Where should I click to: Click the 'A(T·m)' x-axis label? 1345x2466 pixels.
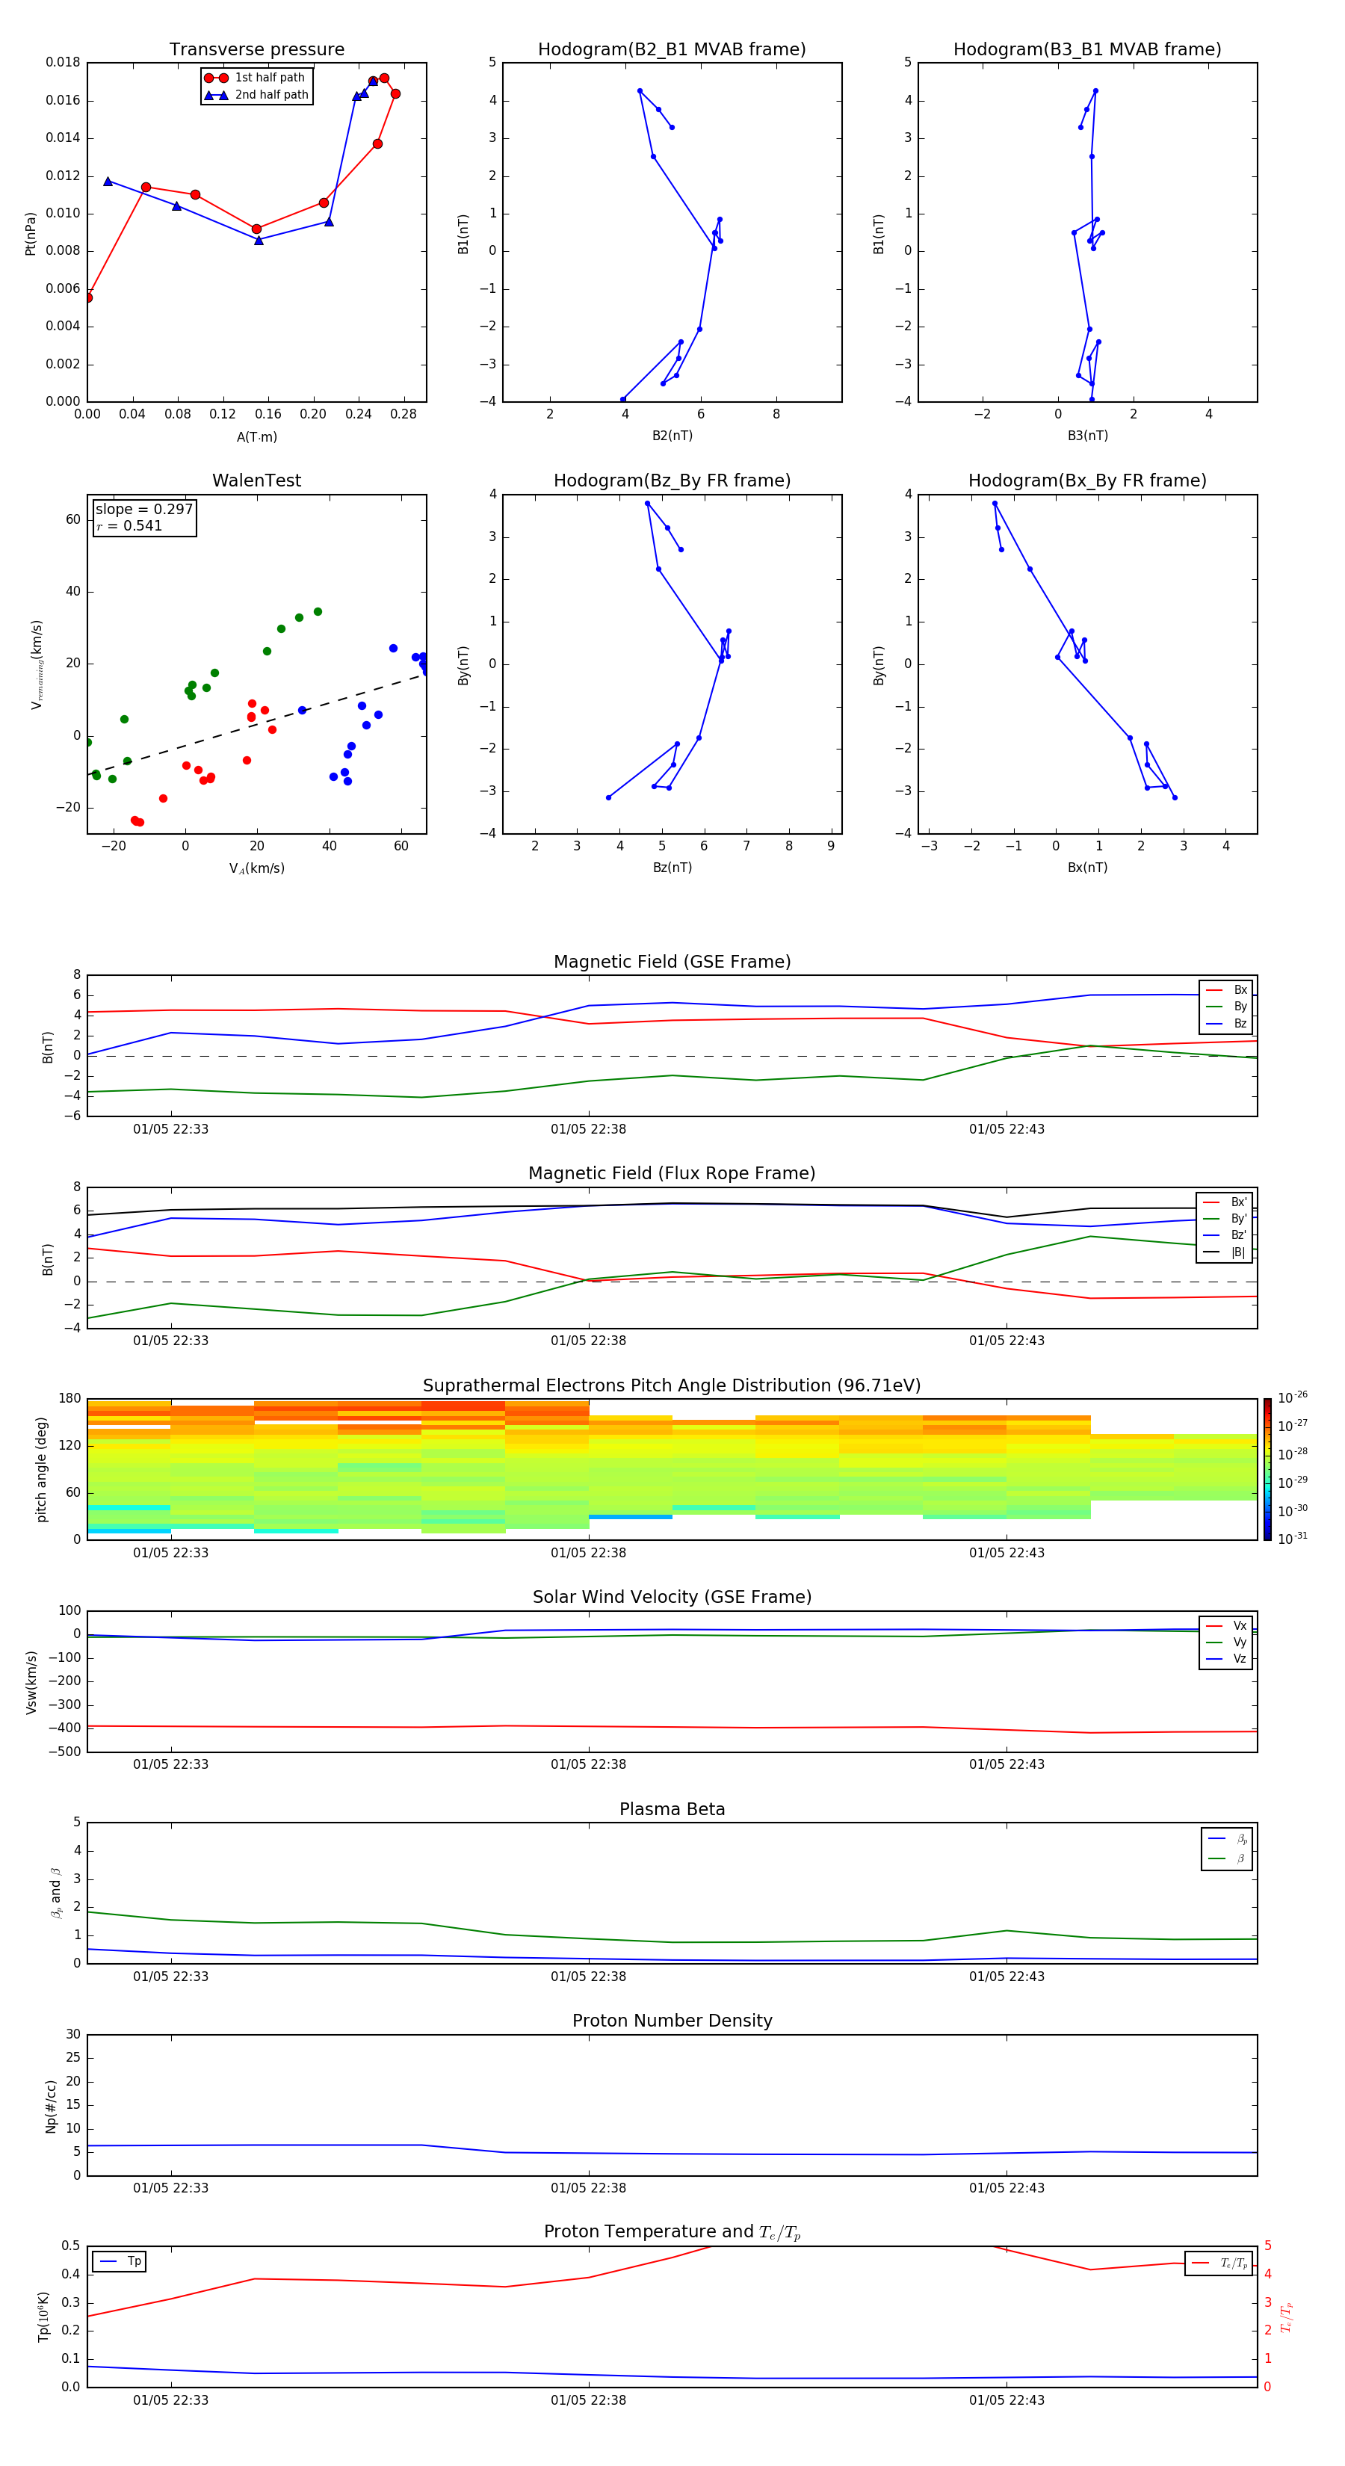pyautogui.click(x=256, y=436)
